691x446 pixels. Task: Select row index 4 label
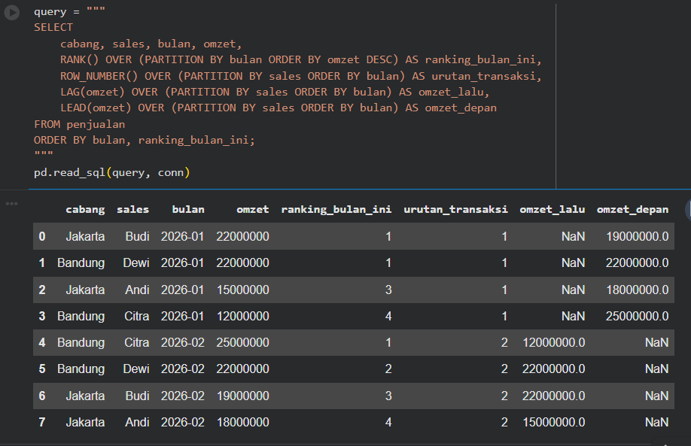pyautogui.click(x=42, y=342)
